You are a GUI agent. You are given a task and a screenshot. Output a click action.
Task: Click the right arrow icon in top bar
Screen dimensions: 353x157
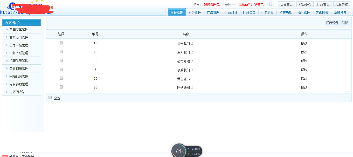[x=273, y=4]
